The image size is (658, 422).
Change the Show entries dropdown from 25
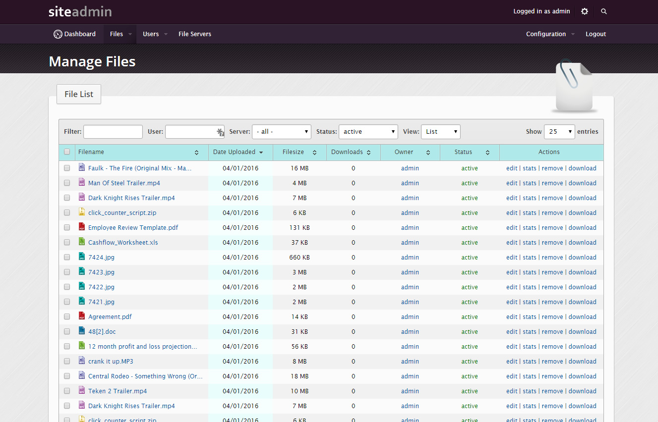click(x=559, y=132)
